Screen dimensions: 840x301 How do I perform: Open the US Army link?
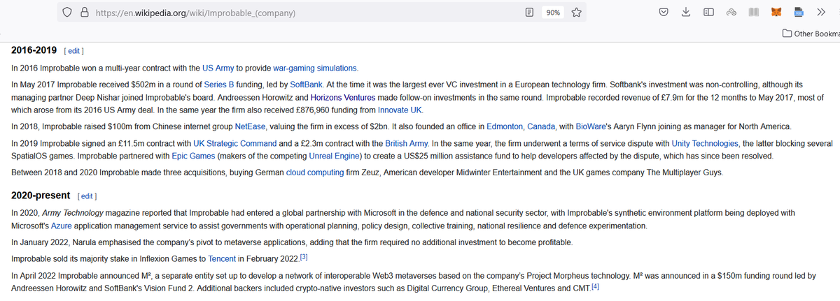218,68
